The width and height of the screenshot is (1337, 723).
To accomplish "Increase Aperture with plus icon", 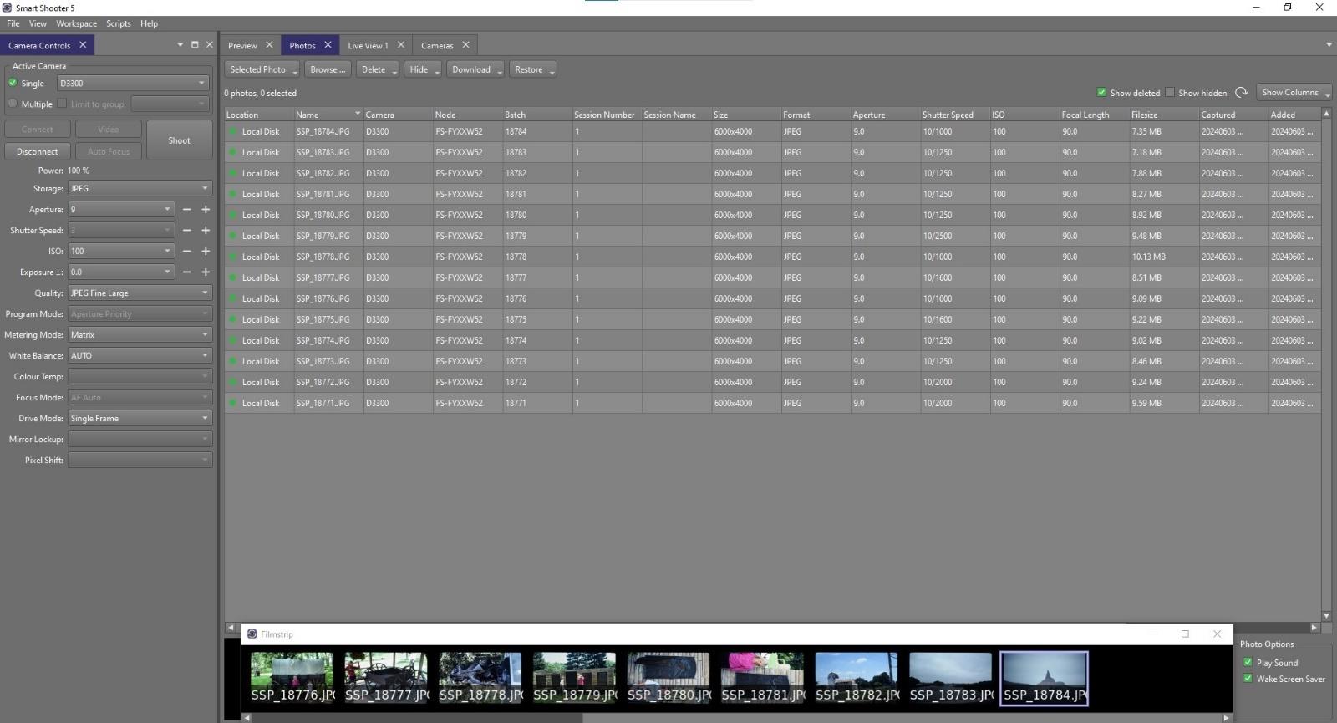I will (x=206, y=210).
